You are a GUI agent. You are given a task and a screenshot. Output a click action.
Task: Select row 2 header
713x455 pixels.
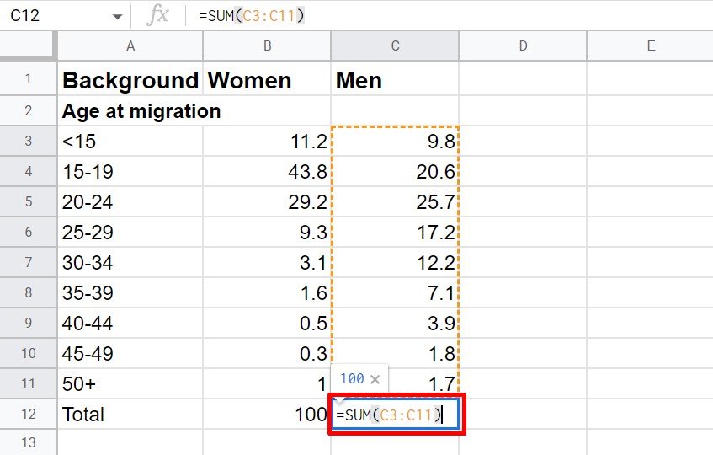28,110
